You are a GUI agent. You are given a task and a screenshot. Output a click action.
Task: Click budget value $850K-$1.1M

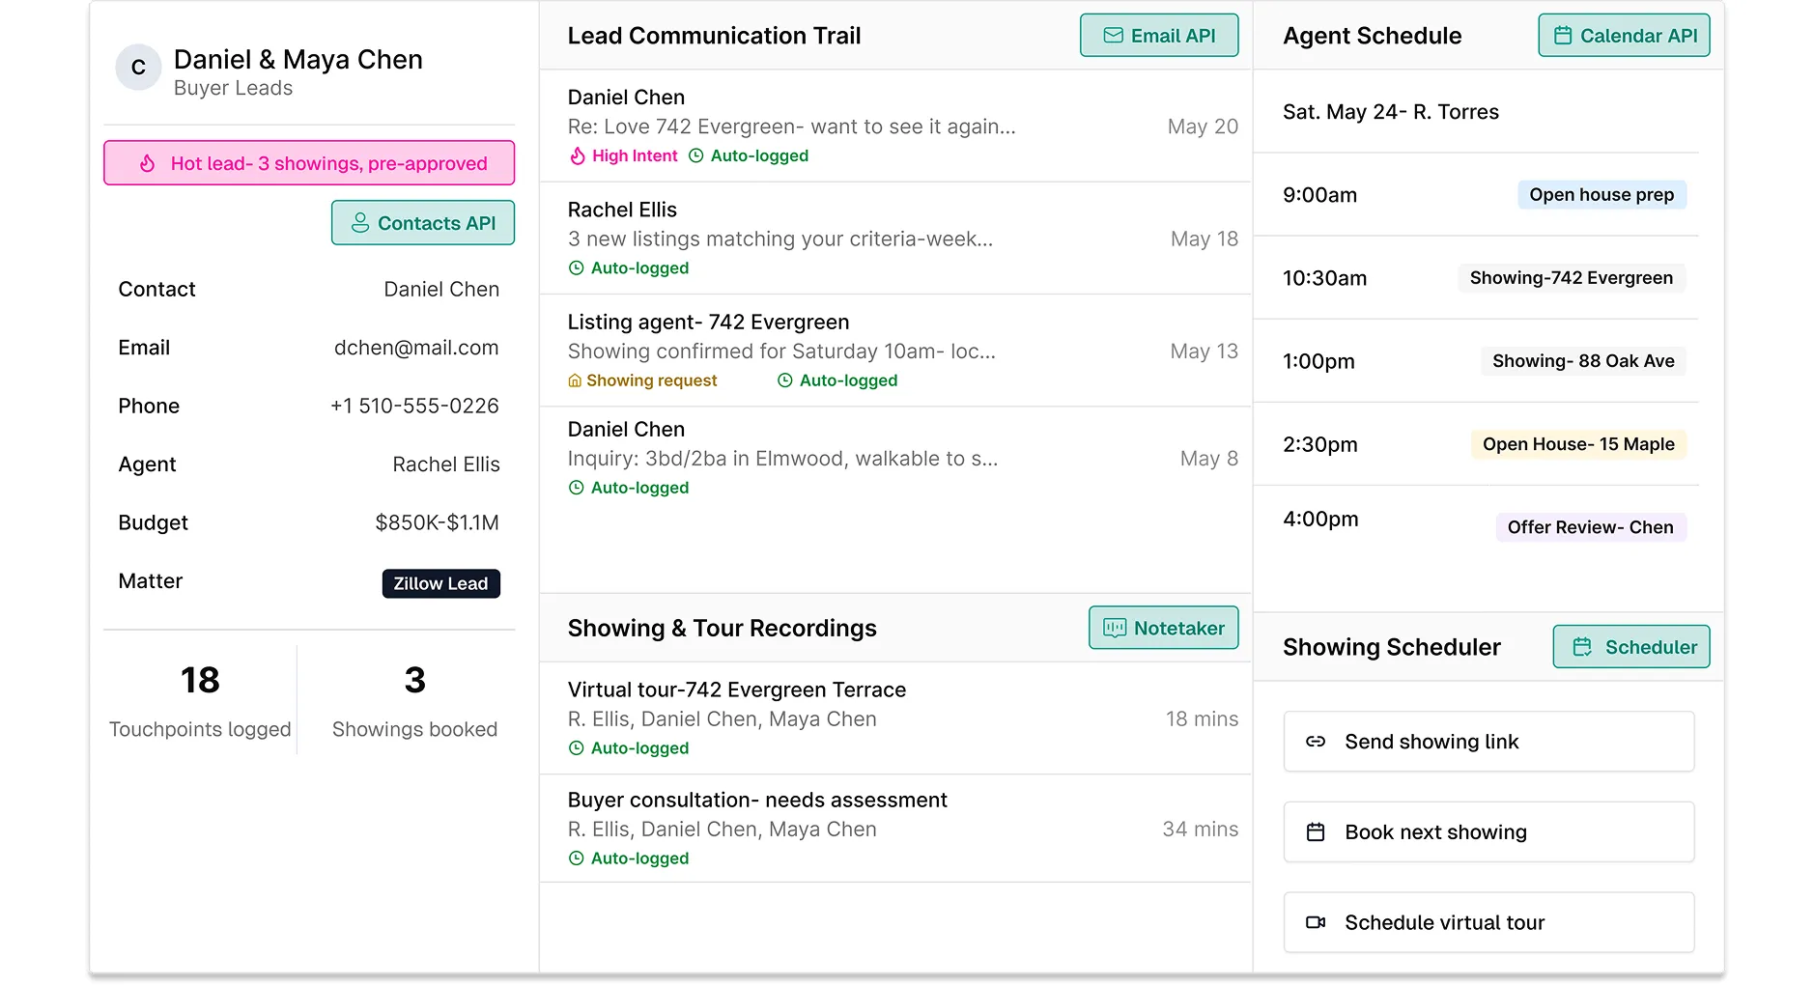point(437,522)
